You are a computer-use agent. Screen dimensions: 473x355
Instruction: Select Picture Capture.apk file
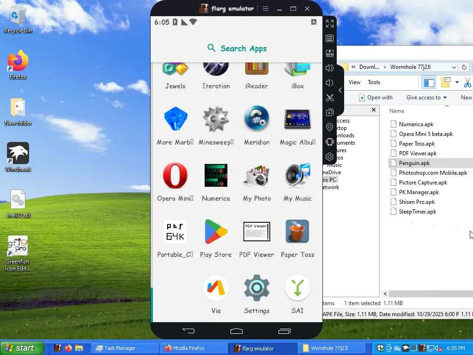click(423, 182)
